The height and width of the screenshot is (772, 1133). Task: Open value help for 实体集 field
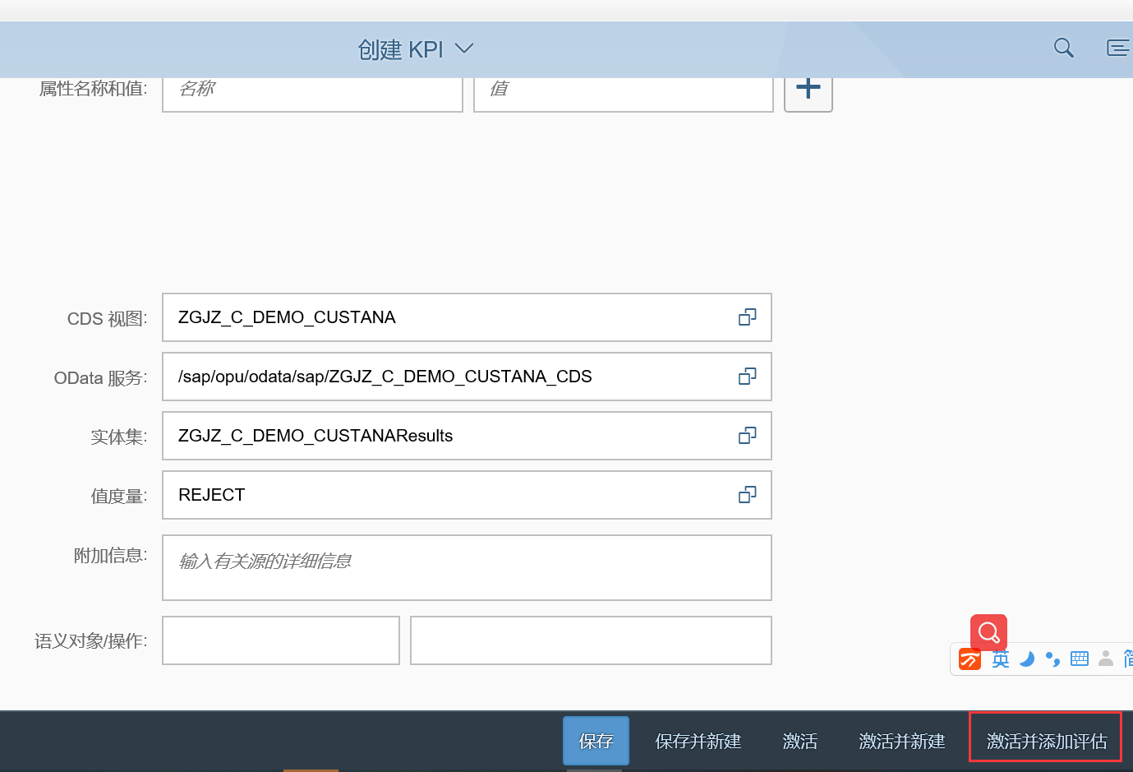coord(747,436)
